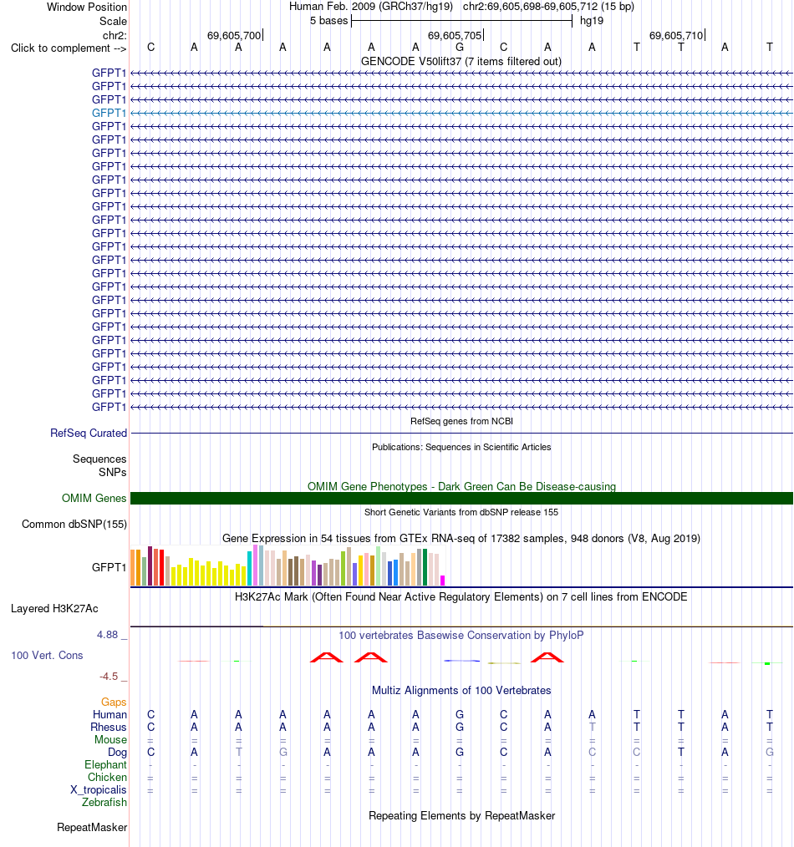Image resolution: width=794 pixels, height=847 pixels.
Task: Open 'Repeating Elements by RepeatMasker' track title
Action: click(x=461, y=815)
